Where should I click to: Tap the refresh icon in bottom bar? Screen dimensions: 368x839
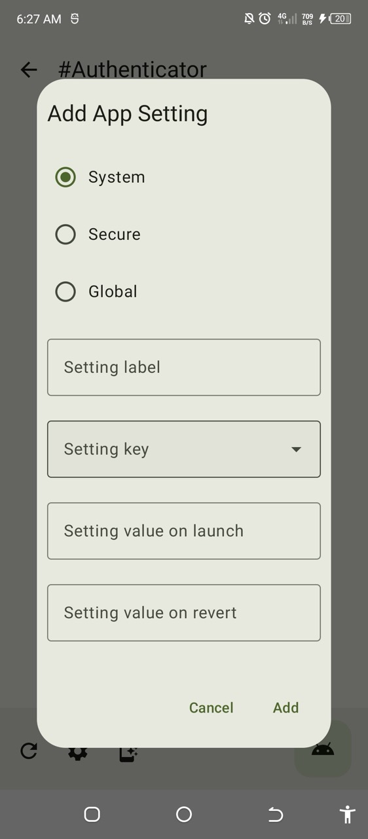click(x=29, y=751)
